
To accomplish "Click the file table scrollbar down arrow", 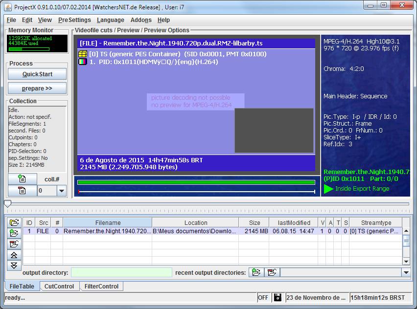I will point(406,262).
